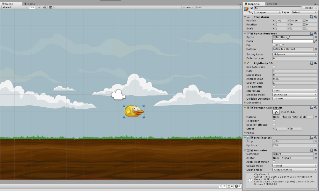Viewport: 319px width, 191px height.
Task: Open the Rigidbody 2D gear settings menu
Action: point(315,63)
